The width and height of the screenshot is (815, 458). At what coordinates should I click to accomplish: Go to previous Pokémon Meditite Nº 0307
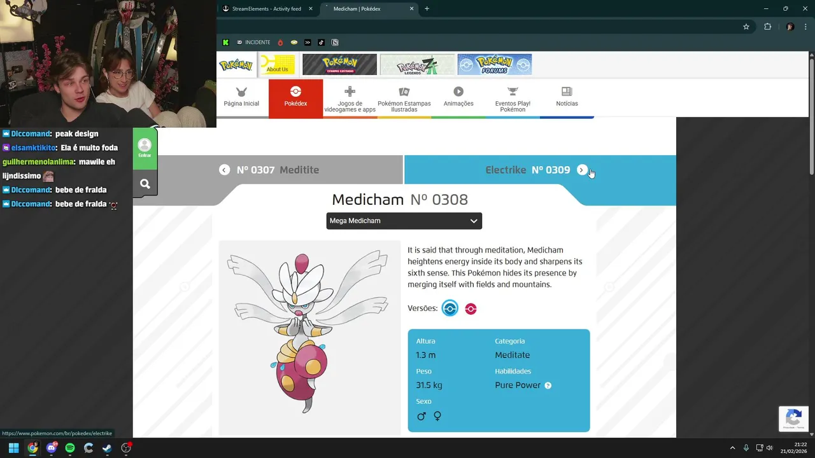tap(278, 170)
